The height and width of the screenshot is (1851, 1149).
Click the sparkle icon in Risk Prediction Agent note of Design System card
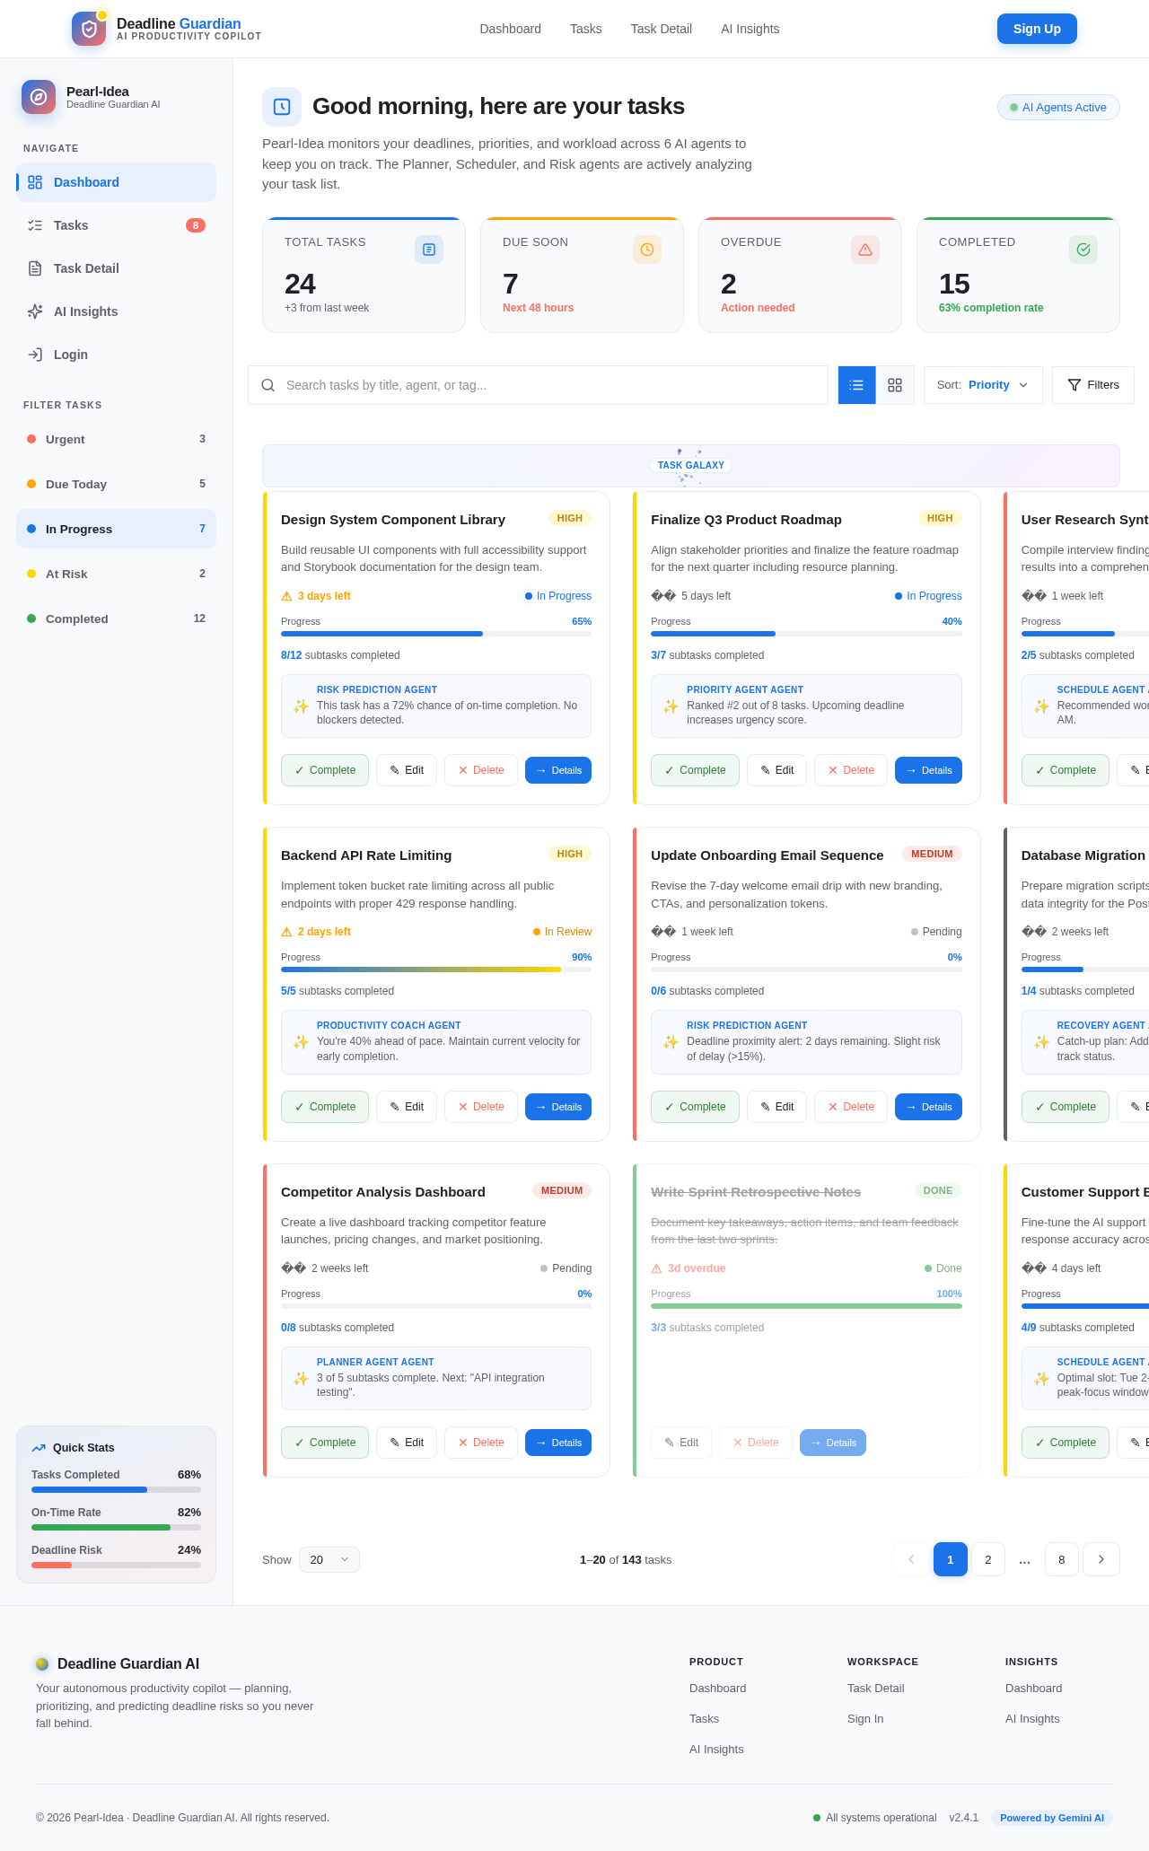(301, 706)
